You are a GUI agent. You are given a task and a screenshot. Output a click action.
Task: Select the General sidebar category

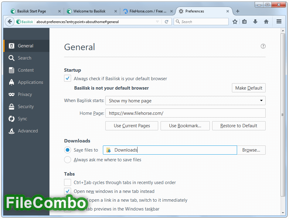point(26,46)
